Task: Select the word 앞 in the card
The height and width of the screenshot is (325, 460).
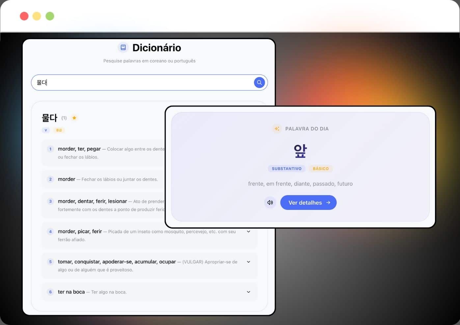Action: coord(300,151)
